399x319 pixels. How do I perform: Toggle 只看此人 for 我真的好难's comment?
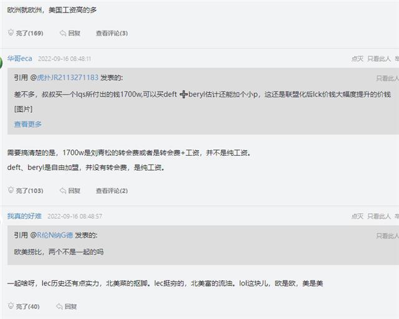(379, 216)
